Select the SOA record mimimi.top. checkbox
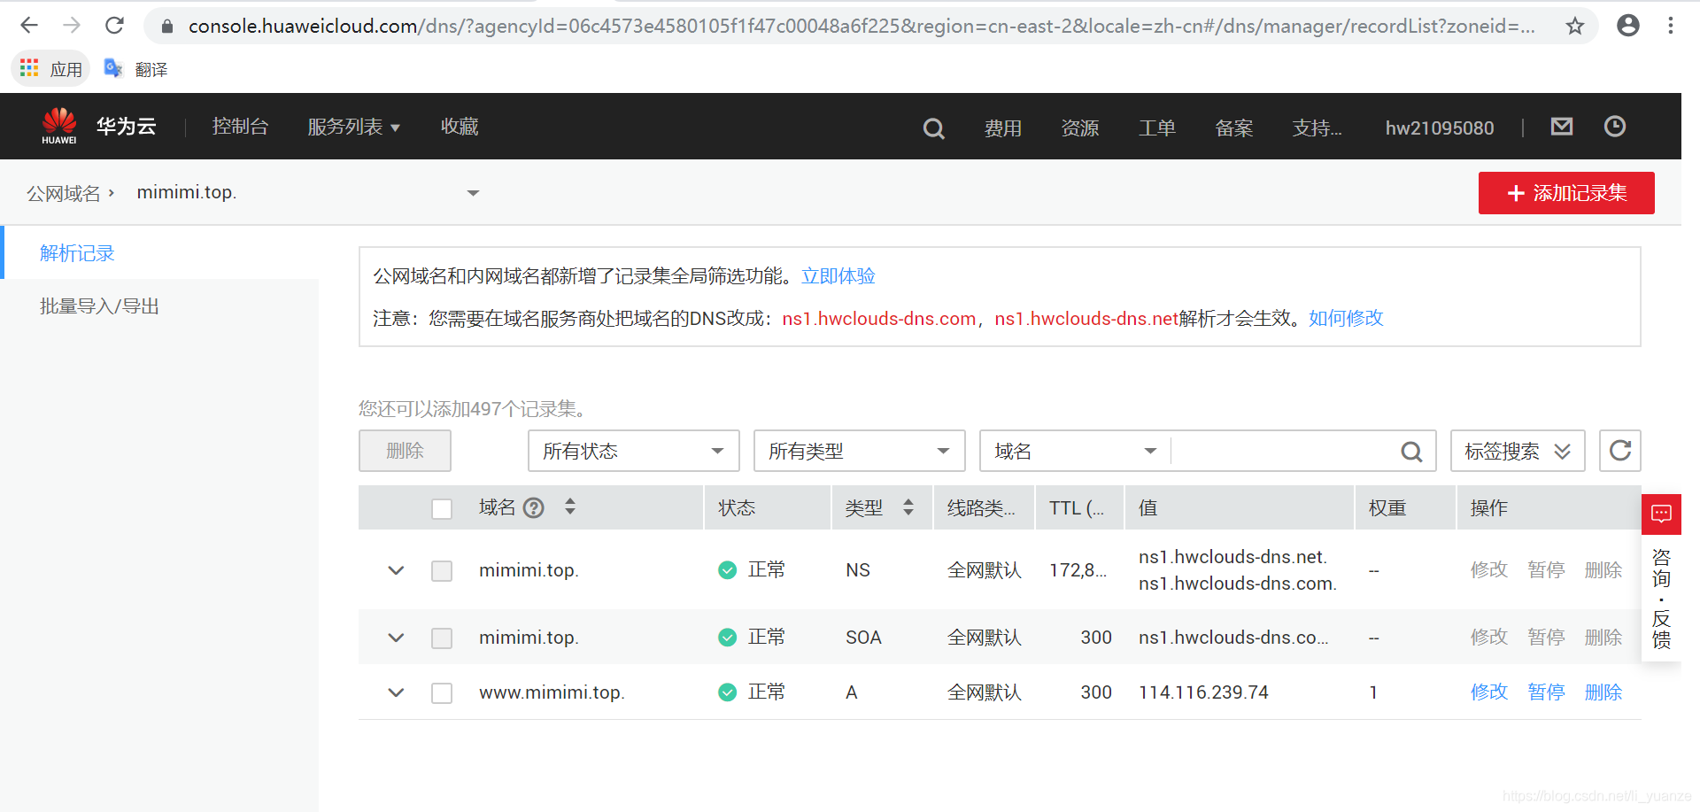The width and height of the screenshot is (1700, 812). click(442, 638)
